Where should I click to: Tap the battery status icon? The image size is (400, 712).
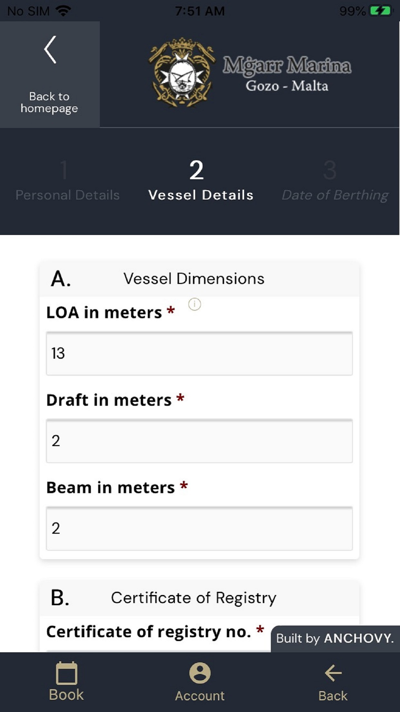[x=380, y=11]
